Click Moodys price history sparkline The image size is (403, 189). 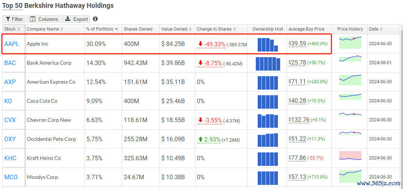point(350,176)
